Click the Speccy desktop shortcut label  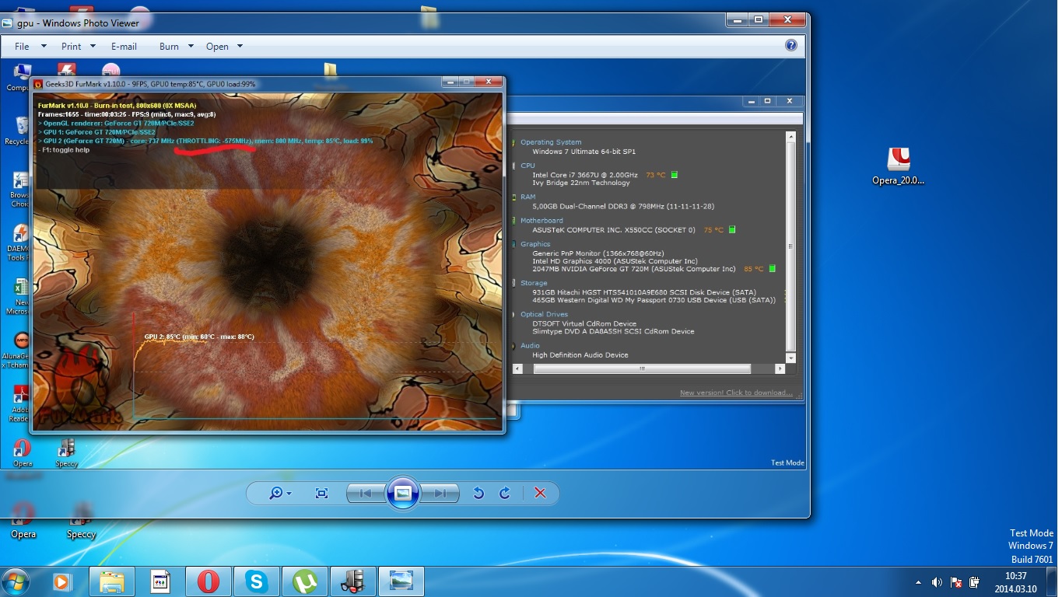click(81, 534)
